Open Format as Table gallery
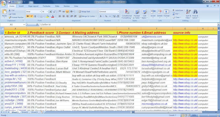 (137, 14)
